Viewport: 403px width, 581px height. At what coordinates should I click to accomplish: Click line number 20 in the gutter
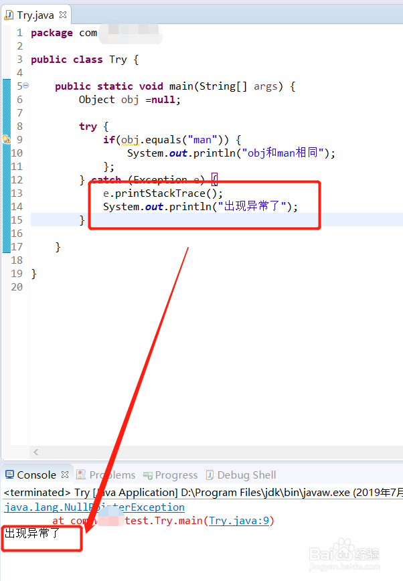coord(17,286)
